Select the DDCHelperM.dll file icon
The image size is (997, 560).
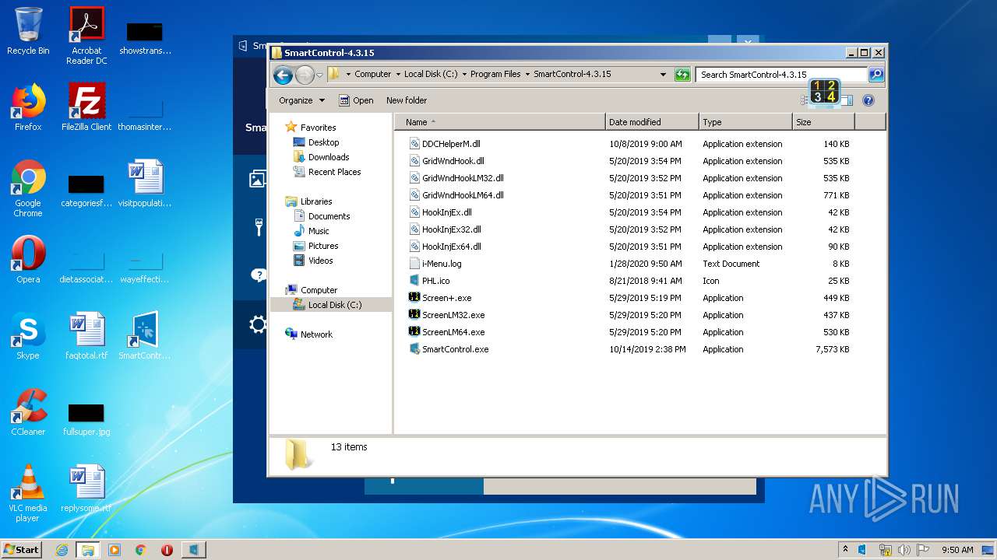(414, 144)
